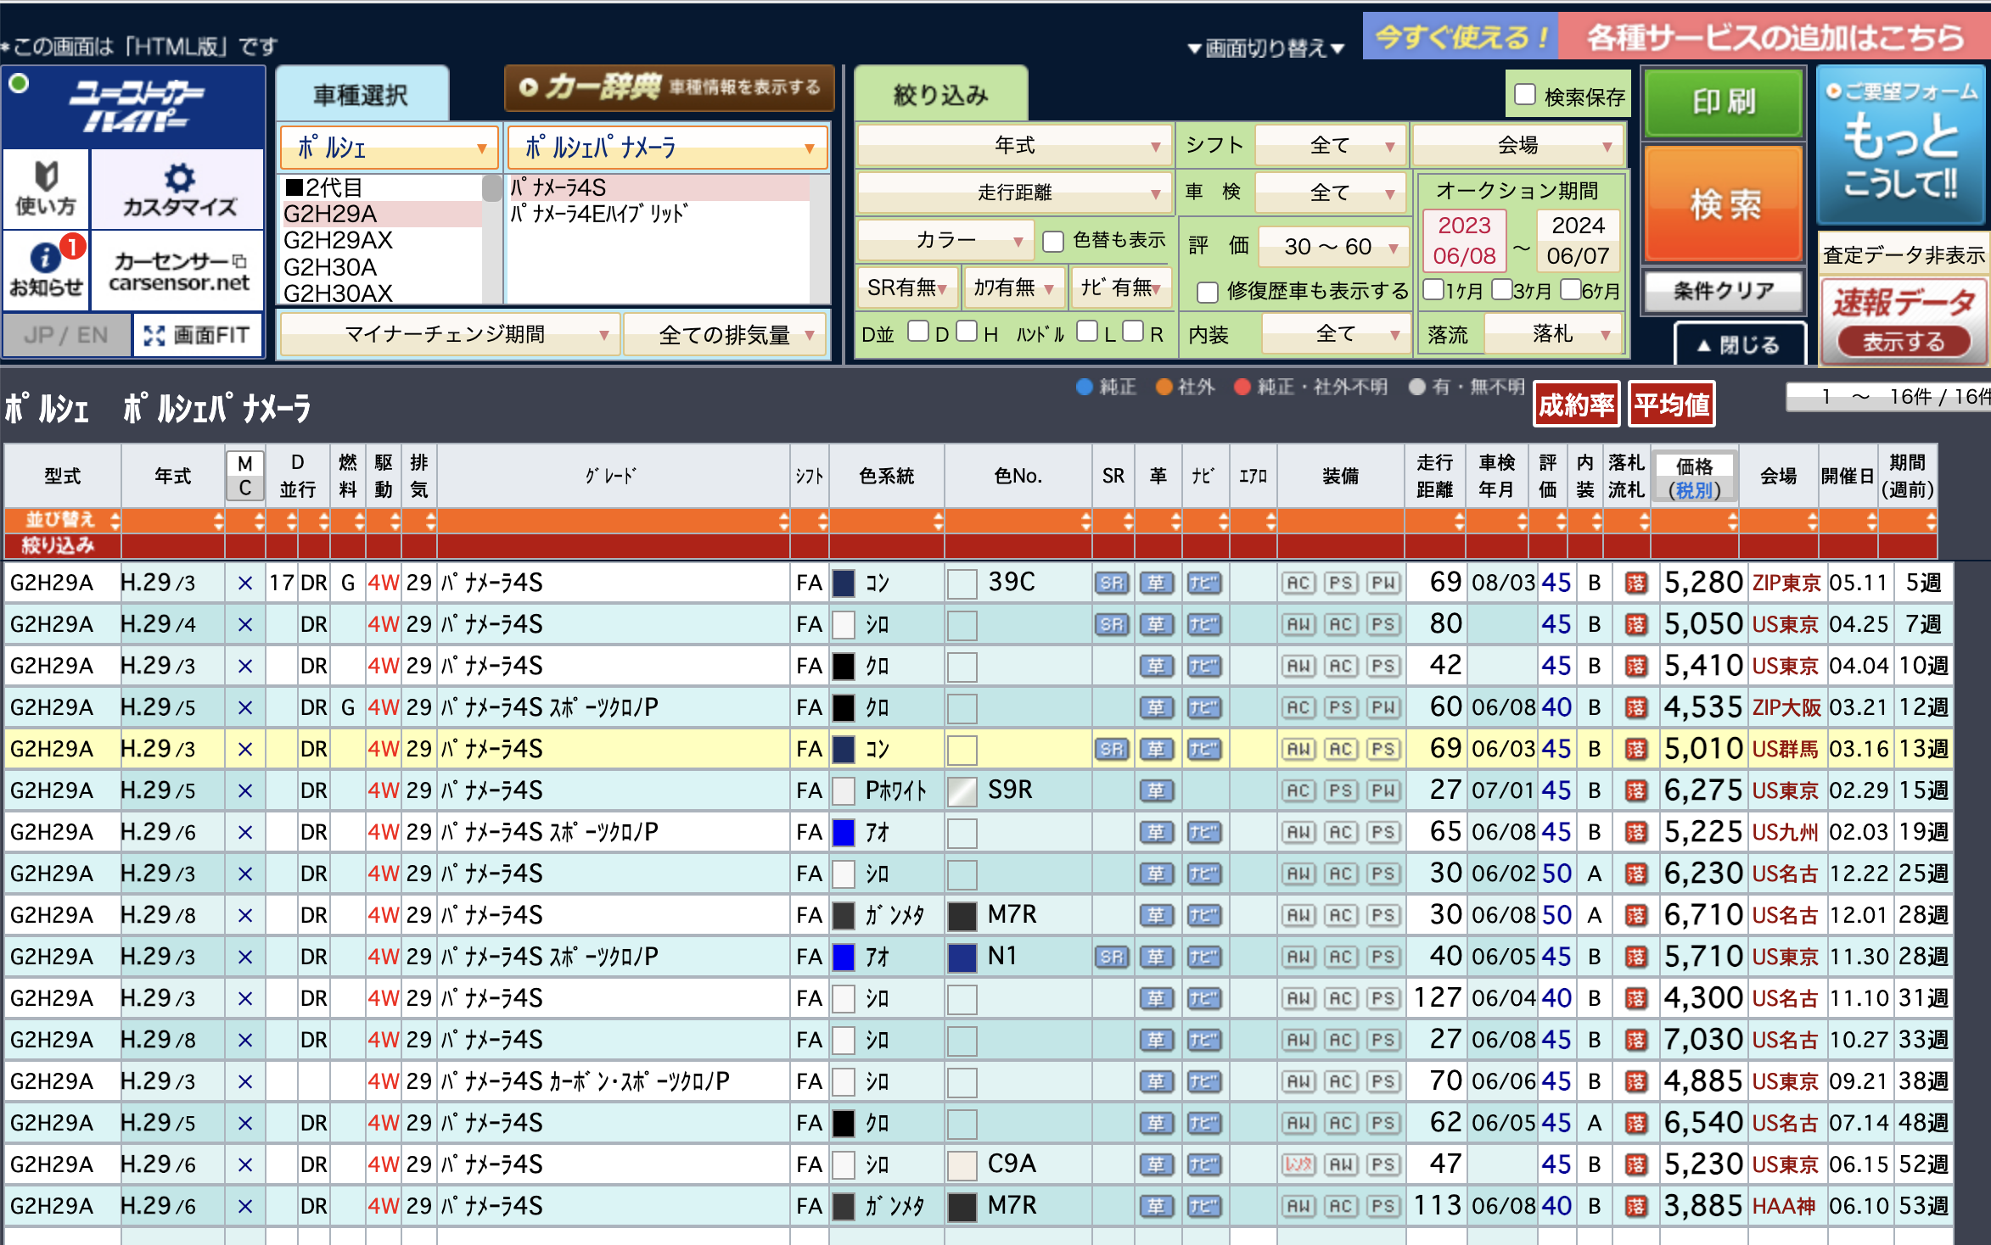Click sort arrows under 型式 column

click(x=115, y=521)
